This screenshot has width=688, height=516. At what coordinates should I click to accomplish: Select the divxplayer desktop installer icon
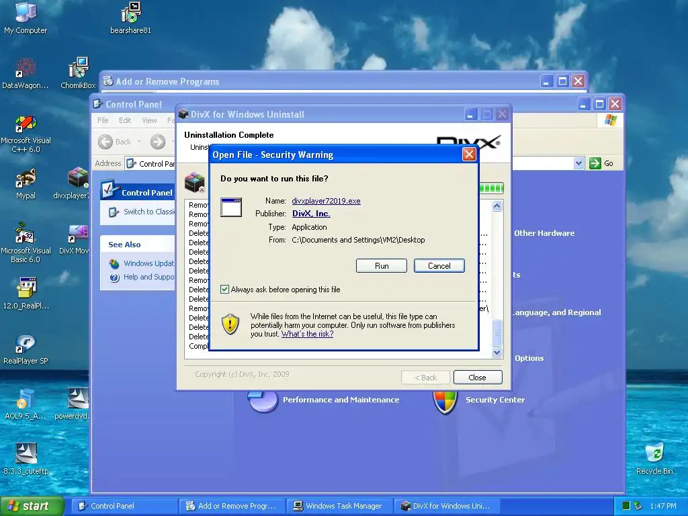coord(71,183)
